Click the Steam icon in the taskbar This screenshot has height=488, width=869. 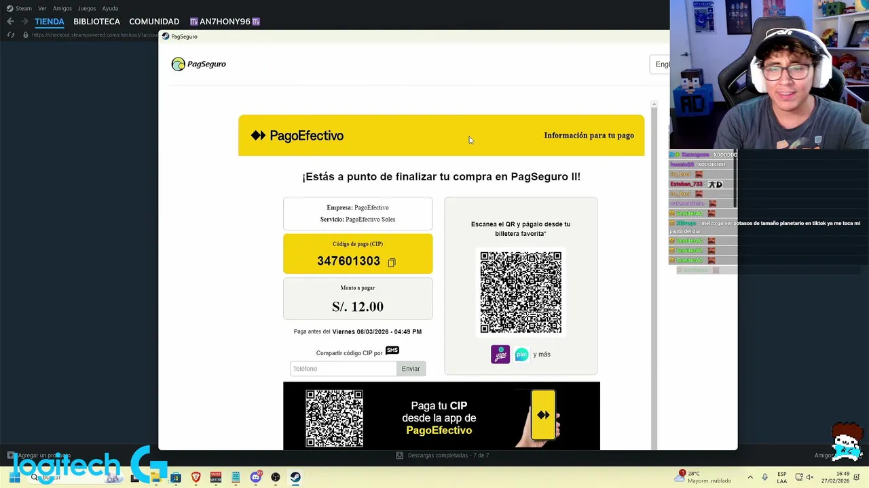[295, 478]
